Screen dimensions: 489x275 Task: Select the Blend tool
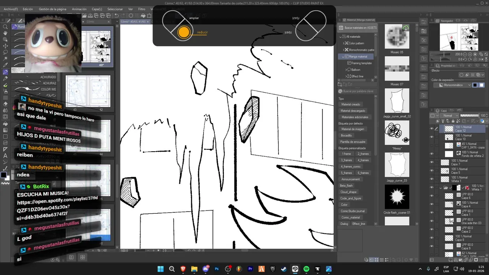click(x=5, y=110)
